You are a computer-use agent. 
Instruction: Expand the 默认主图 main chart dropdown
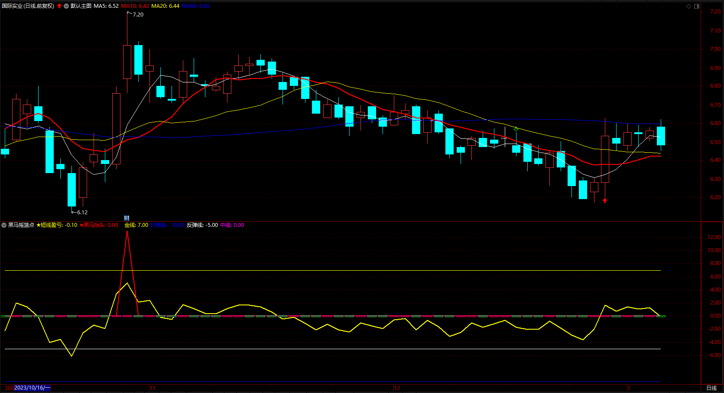pyautogui.click(x=66, y=6)
